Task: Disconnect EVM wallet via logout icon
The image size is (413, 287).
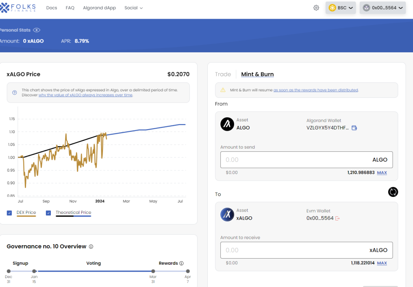Action: coord(337,218)
